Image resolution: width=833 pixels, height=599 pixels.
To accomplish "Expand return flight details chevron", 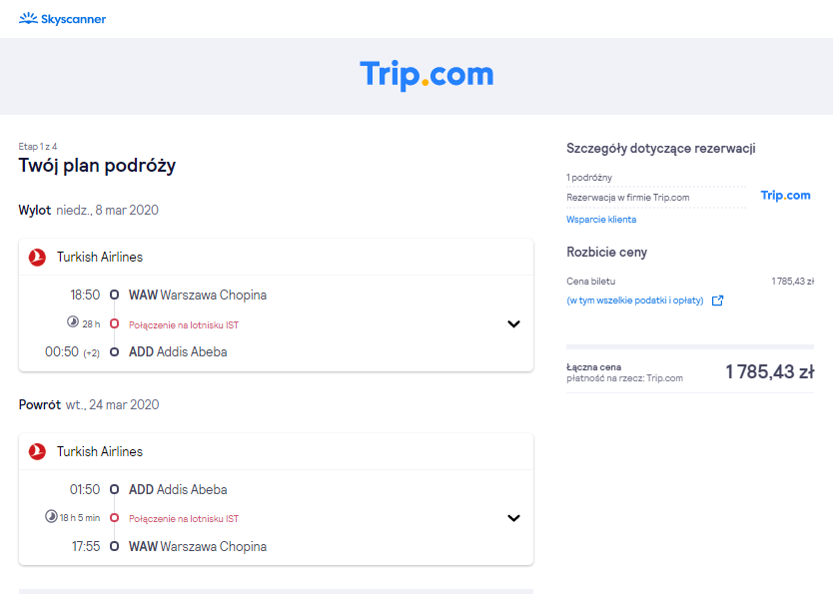I will tap(513, 518).
